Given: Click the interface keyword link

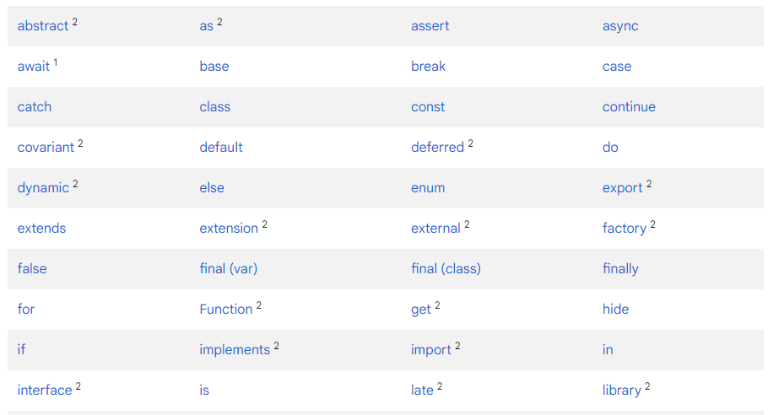Looking at the screenshot, I should point(45,391).
